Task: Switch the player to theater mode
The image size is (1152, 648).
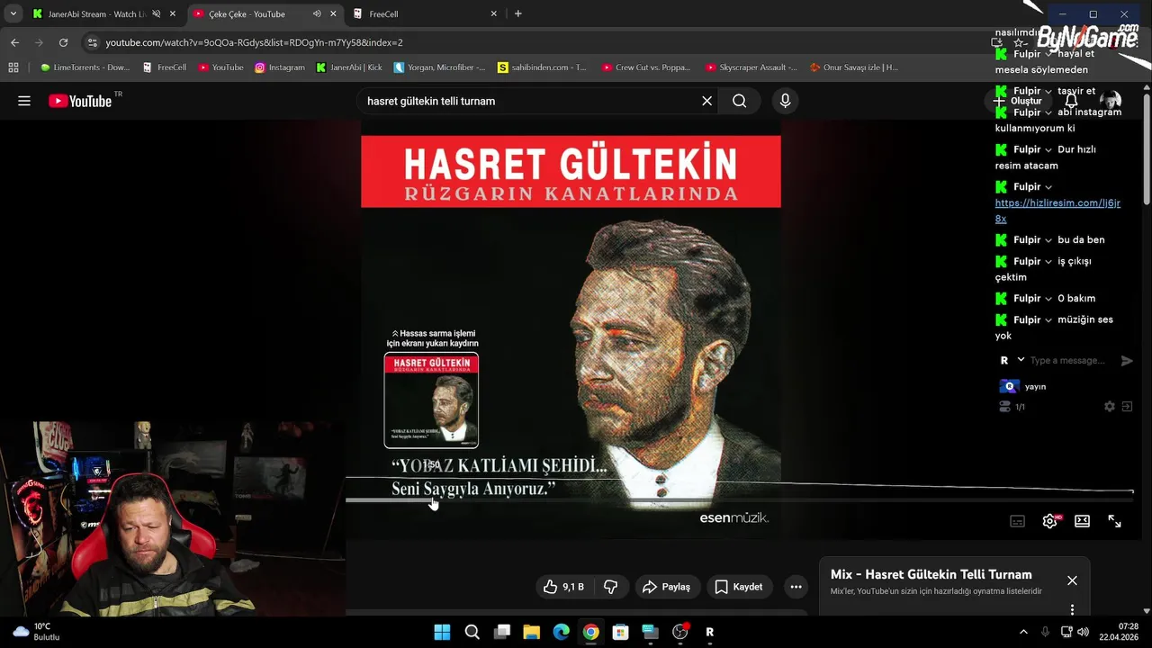Action: point(1082,521)
